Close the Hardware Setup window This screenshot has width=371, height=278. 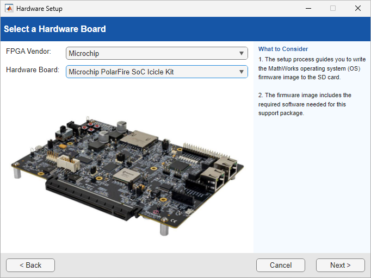click(357, 9)
